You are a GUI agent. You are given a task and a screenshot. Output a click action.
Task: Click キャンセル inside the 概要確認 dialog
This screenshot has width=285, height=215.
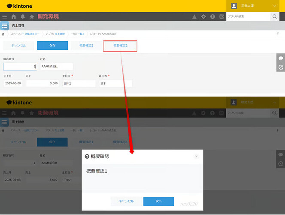tap(126, 201)
